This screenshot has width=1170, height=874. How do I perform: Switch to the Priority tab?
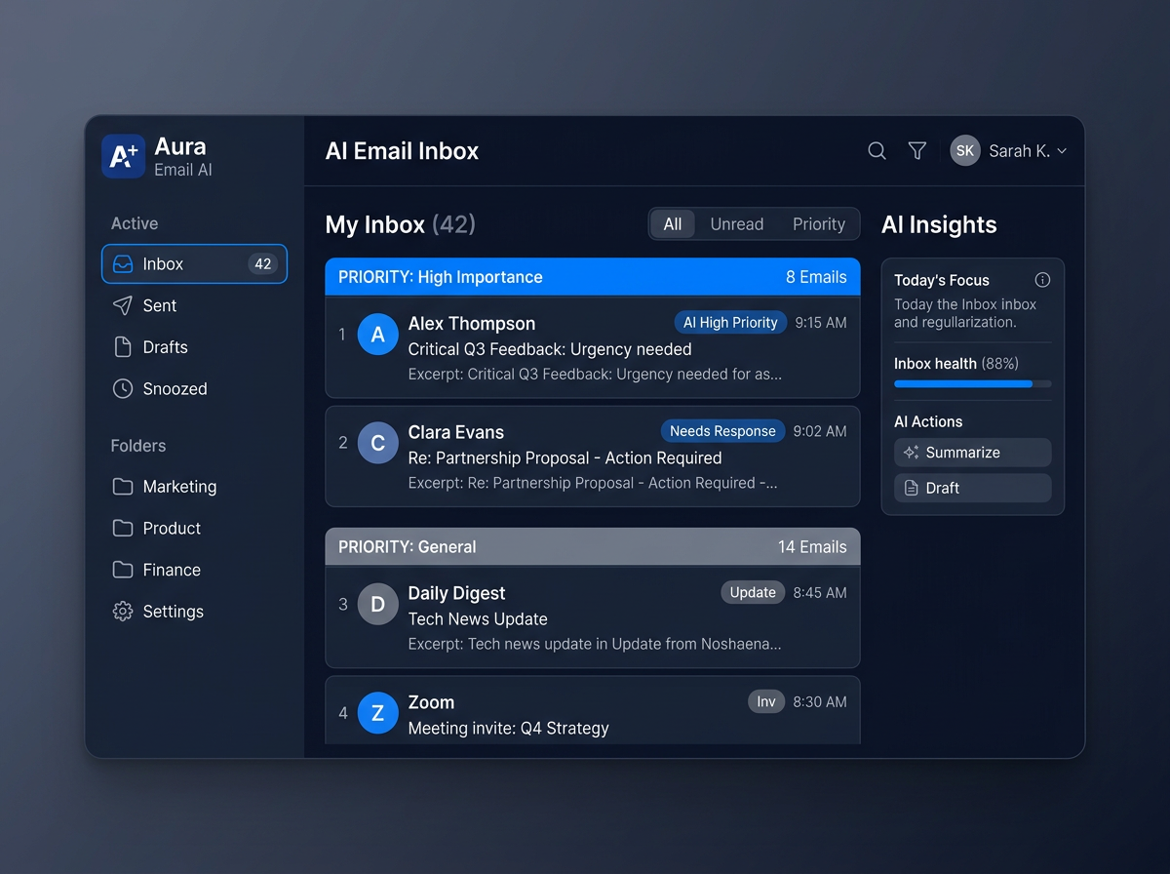click(x=819, y=224)
